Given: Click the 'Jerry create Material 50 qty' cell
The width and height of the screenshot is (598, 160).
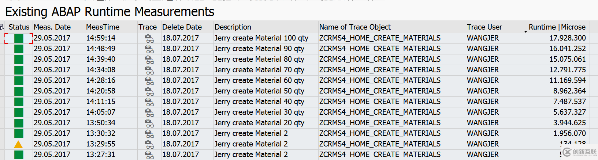Looking at the screenshot, I should 259,91.
